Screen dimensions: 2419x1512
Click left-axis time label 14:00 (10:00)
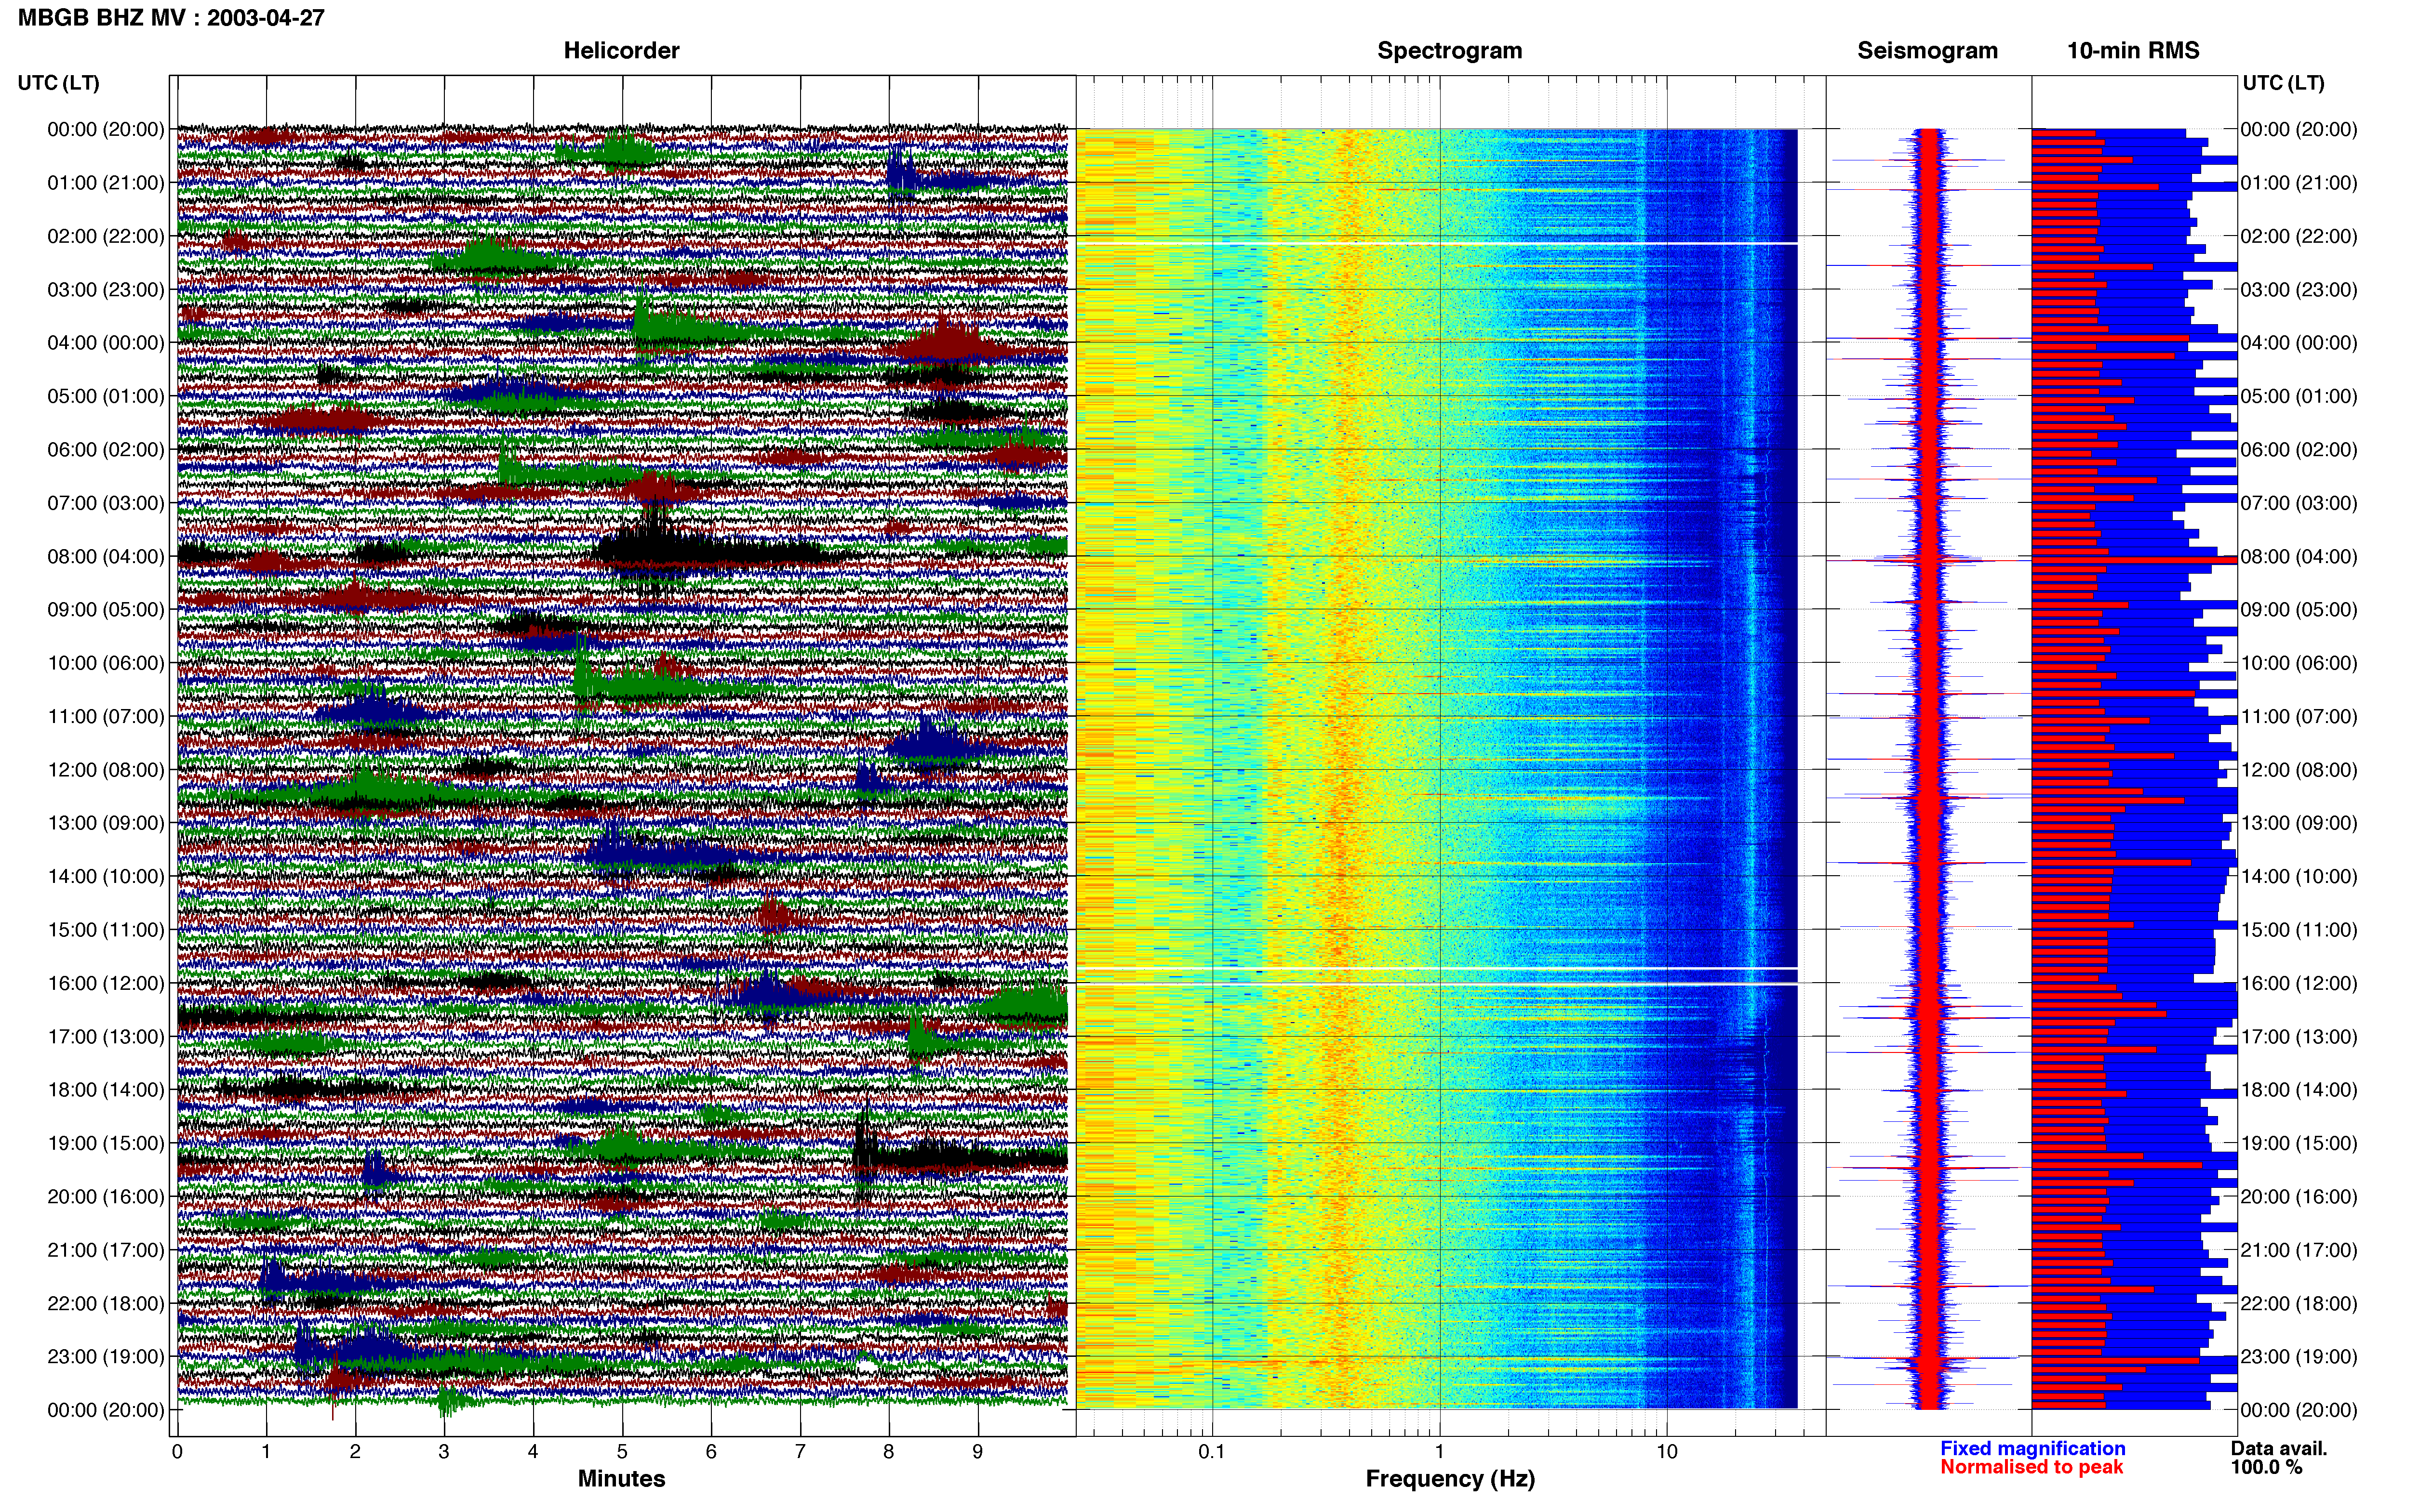[x=106, y=877]
